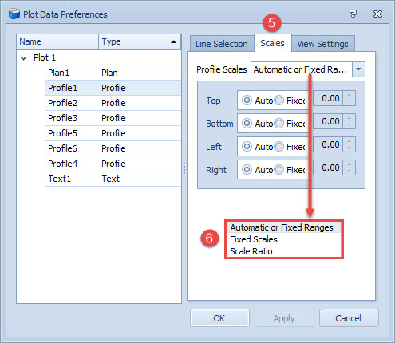Open the Profile Scales dropdown arrow
Image resolution: width=395 pixels, height=343 pixels.
[x=358, y=69]
